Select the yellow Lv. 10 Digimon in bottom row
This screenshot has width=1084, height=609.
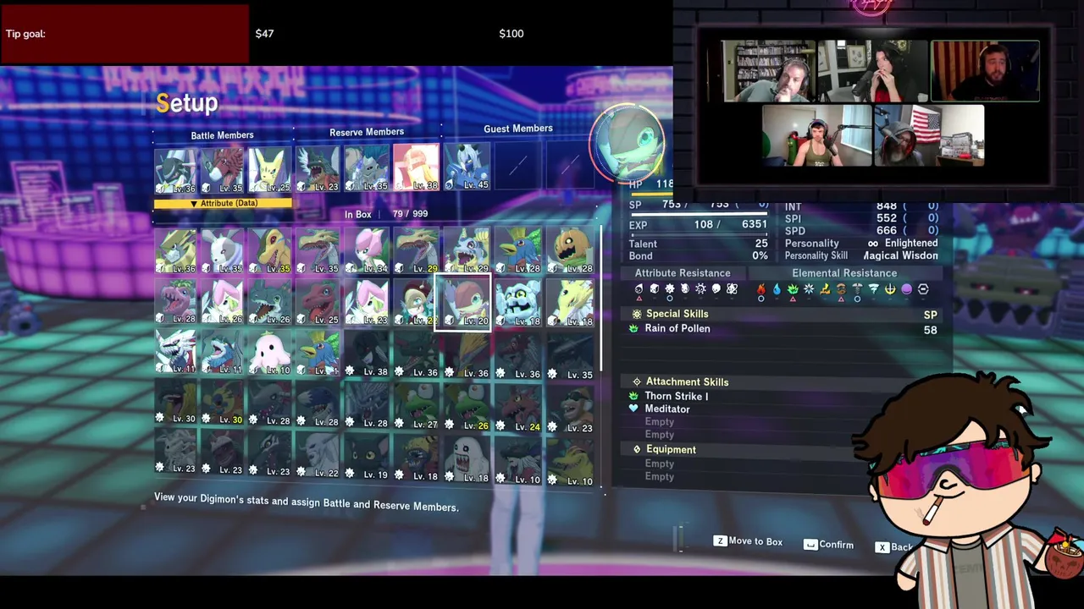(x=570, y=463)
